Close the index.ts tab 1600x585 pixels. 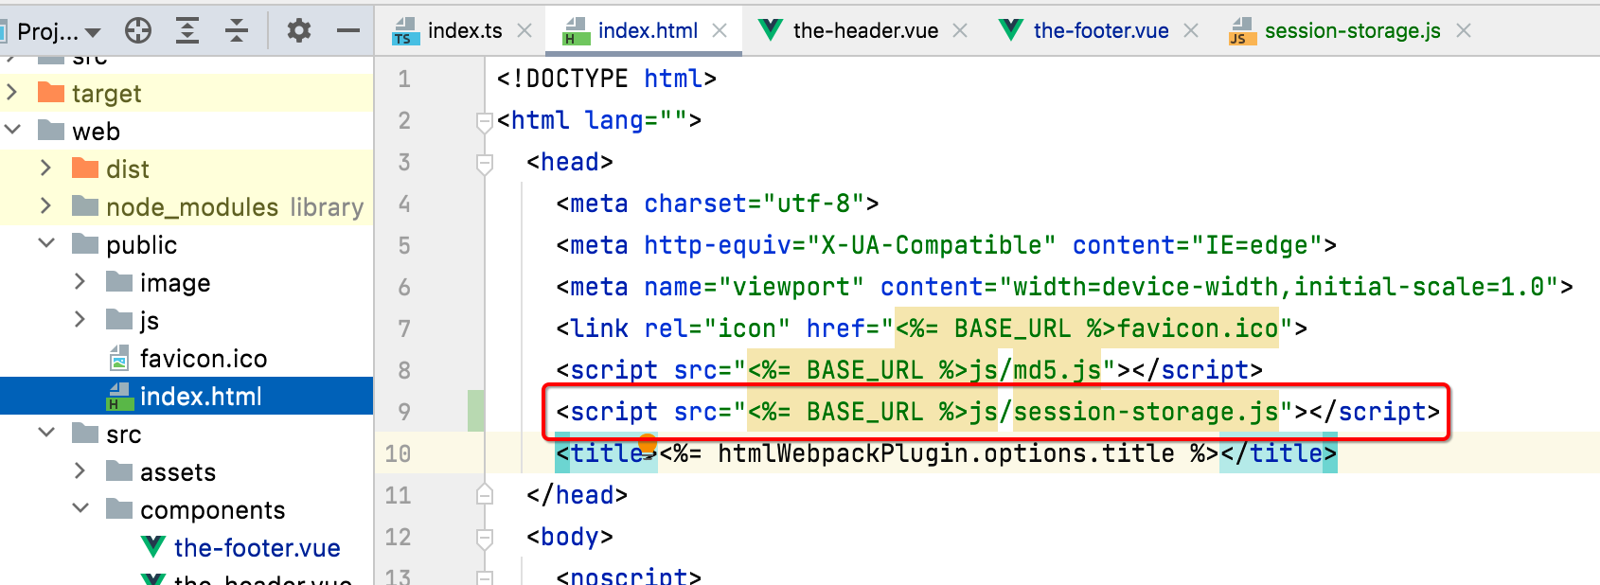(x=524, y=31)
